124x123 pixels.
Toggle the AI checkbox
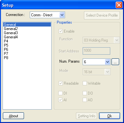coord(61,100)
